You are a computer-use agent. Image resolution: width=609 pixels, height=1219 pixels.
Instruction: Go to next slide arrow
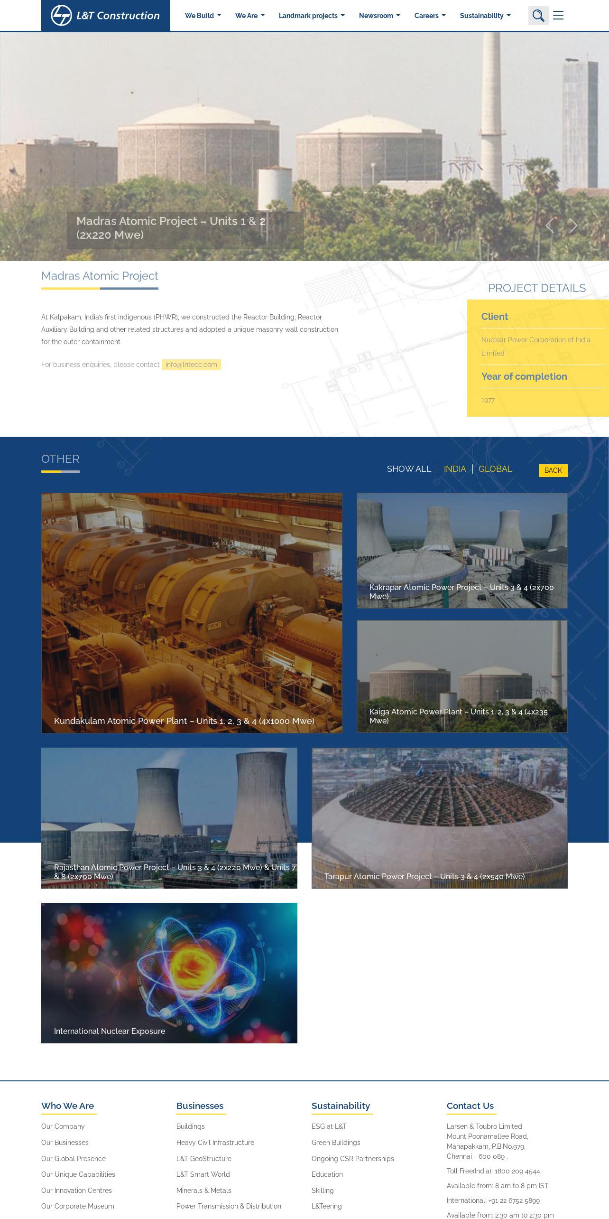click(x=573, y=226)
